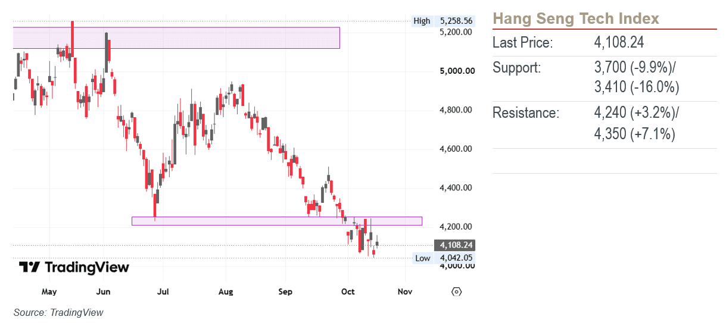Select the Last Price row label
The image size is (726, 323).
point(522,42)
